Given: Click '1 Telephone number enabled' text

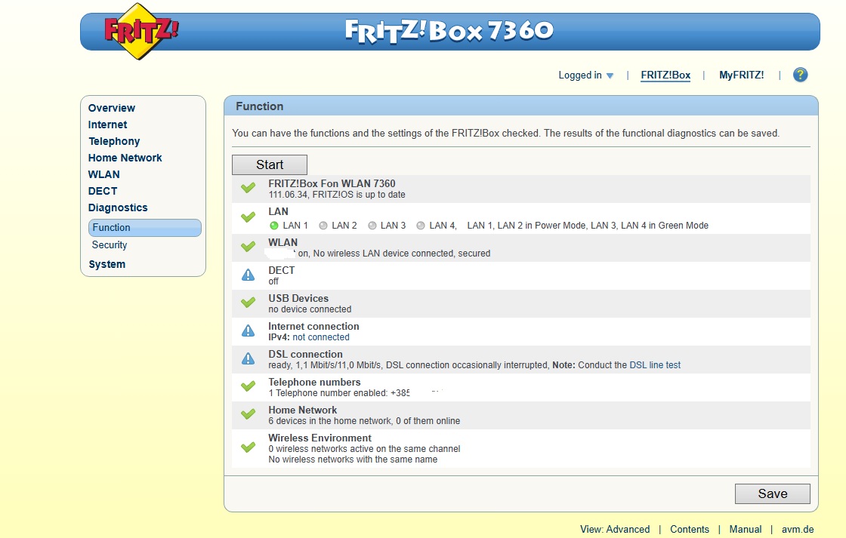Looking at the screenshot, I should [328, 393].
